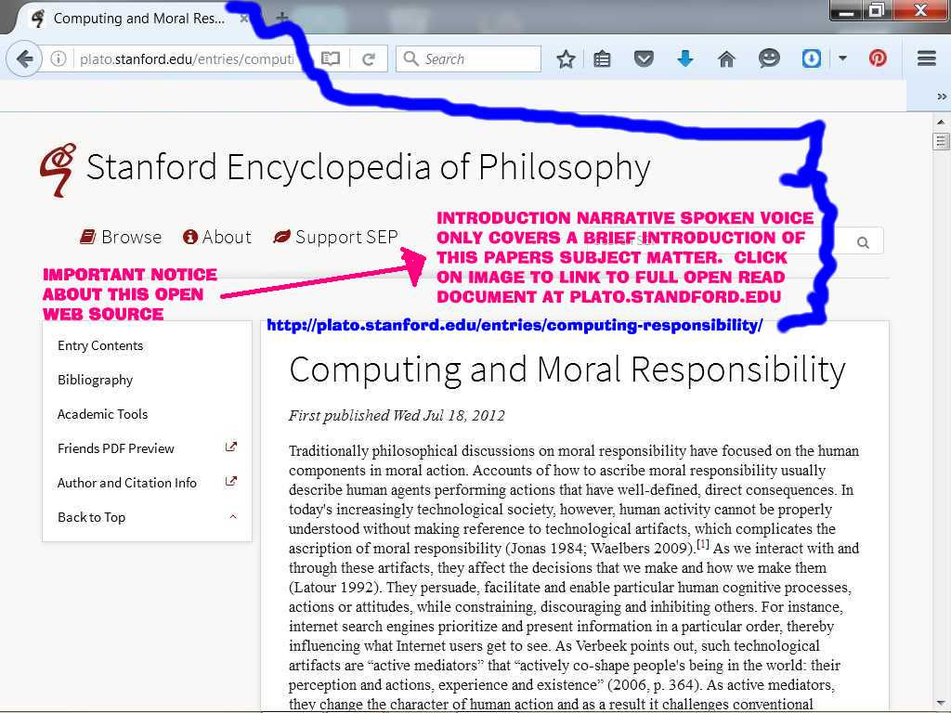The width and height of the screenshot is (951, 713).
Task: Click Back to Top link
Action: click(x=91, y=517)
